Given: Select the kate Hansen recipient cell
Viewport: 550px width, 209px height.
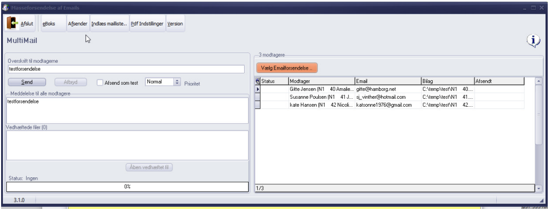Looking at the screenshot, I should tap(322, 104).
